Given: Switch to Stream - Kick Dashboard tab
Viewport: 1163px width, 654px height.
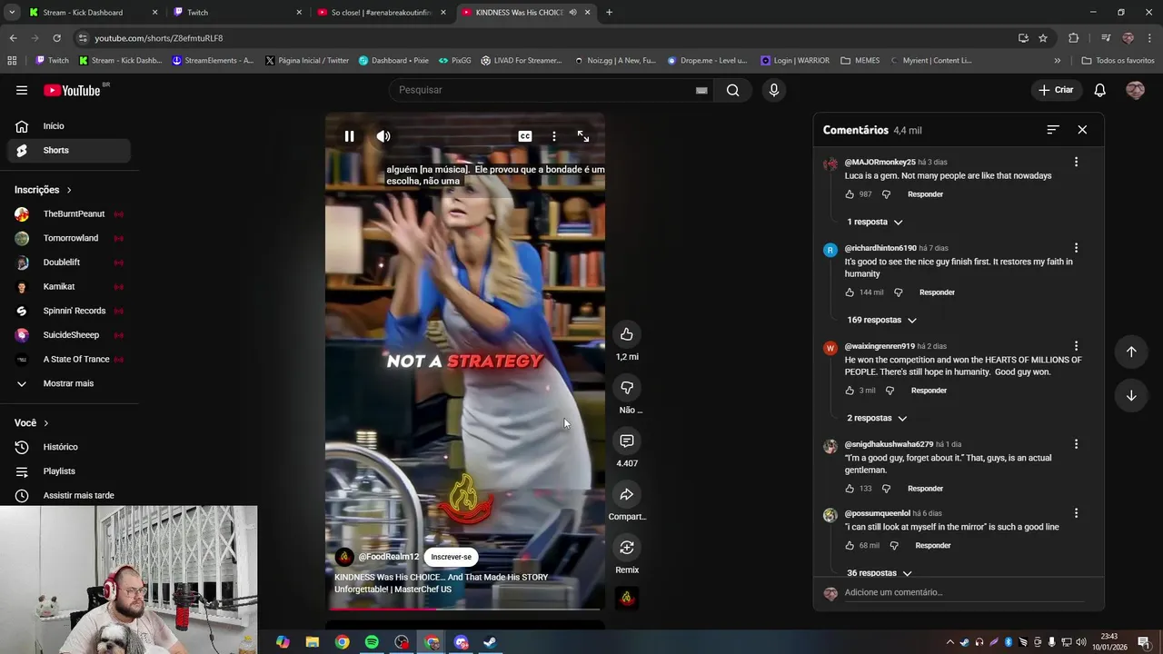Looking at the screenshot, I should 92,12.
